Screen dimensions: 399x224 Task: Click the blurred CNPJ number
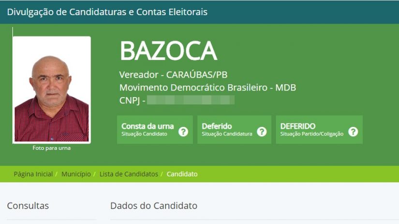pyautogui.click(x=191, y=100)
